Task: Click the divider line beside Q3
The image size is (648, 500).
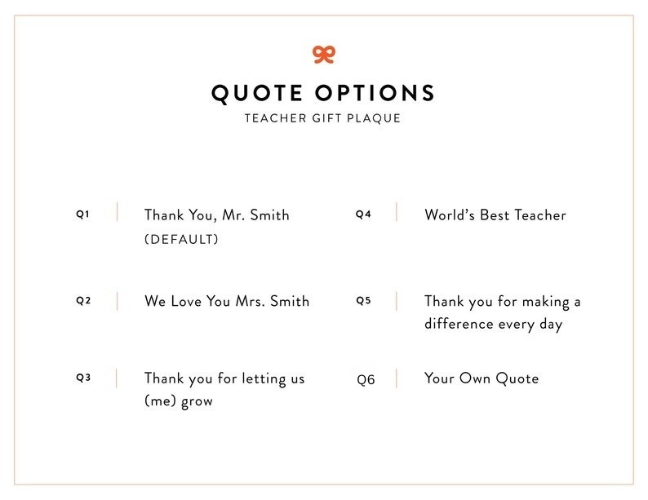Action: click(118, 378)
